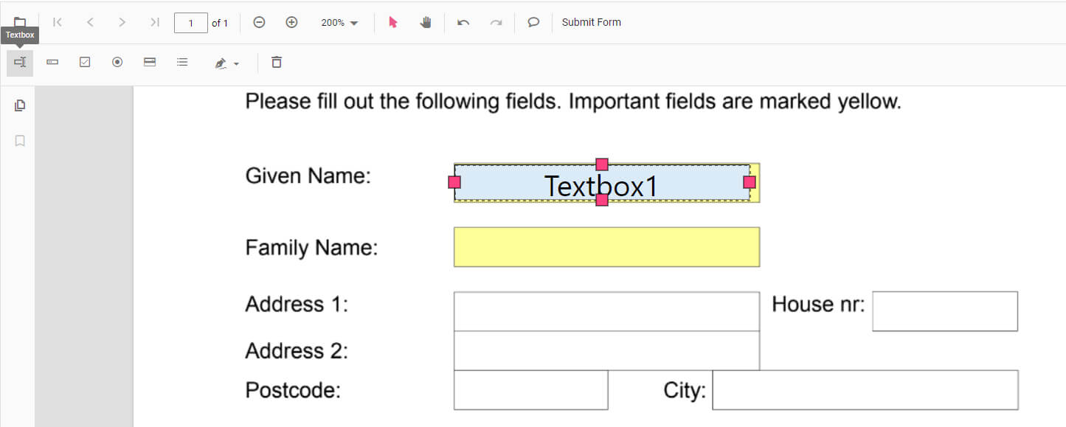Click the Submit Form command
Image resolution: width=1066 pixels, height=427 pixels.
tap(591, 22)
